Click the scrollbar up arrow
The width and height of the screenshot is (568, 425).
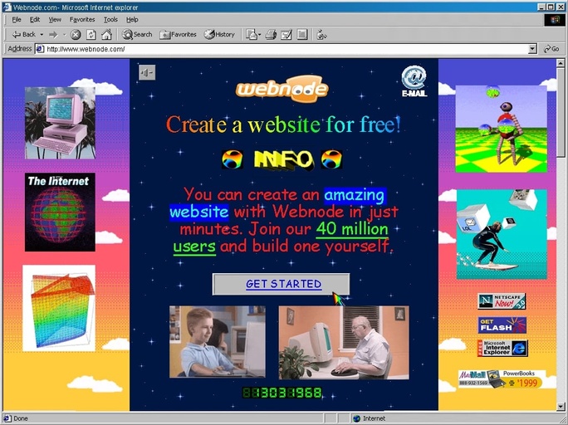561,63
